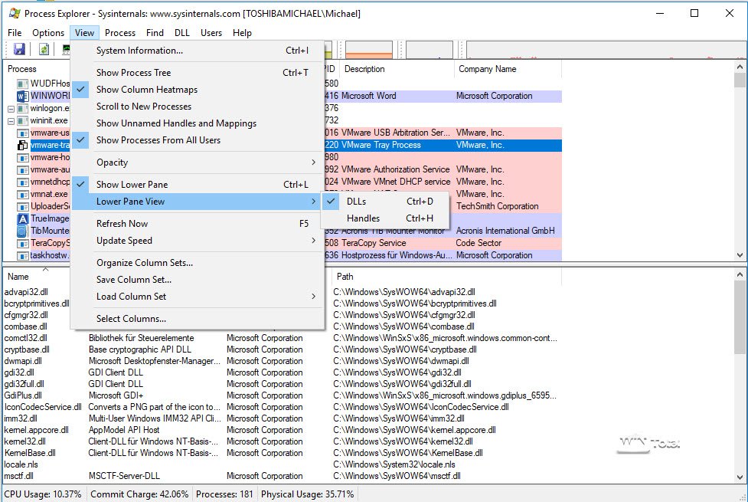Image resolution: width=748 pixels, height=502 pixels.
Task: Click the Save toolbar icon
Action: coord(19,49)
